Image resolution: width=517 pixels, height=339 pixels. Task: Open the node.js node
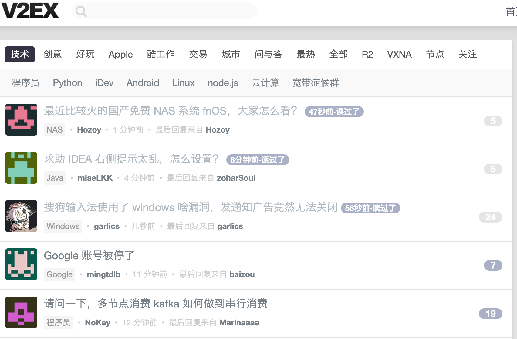(x=223, y=83)
